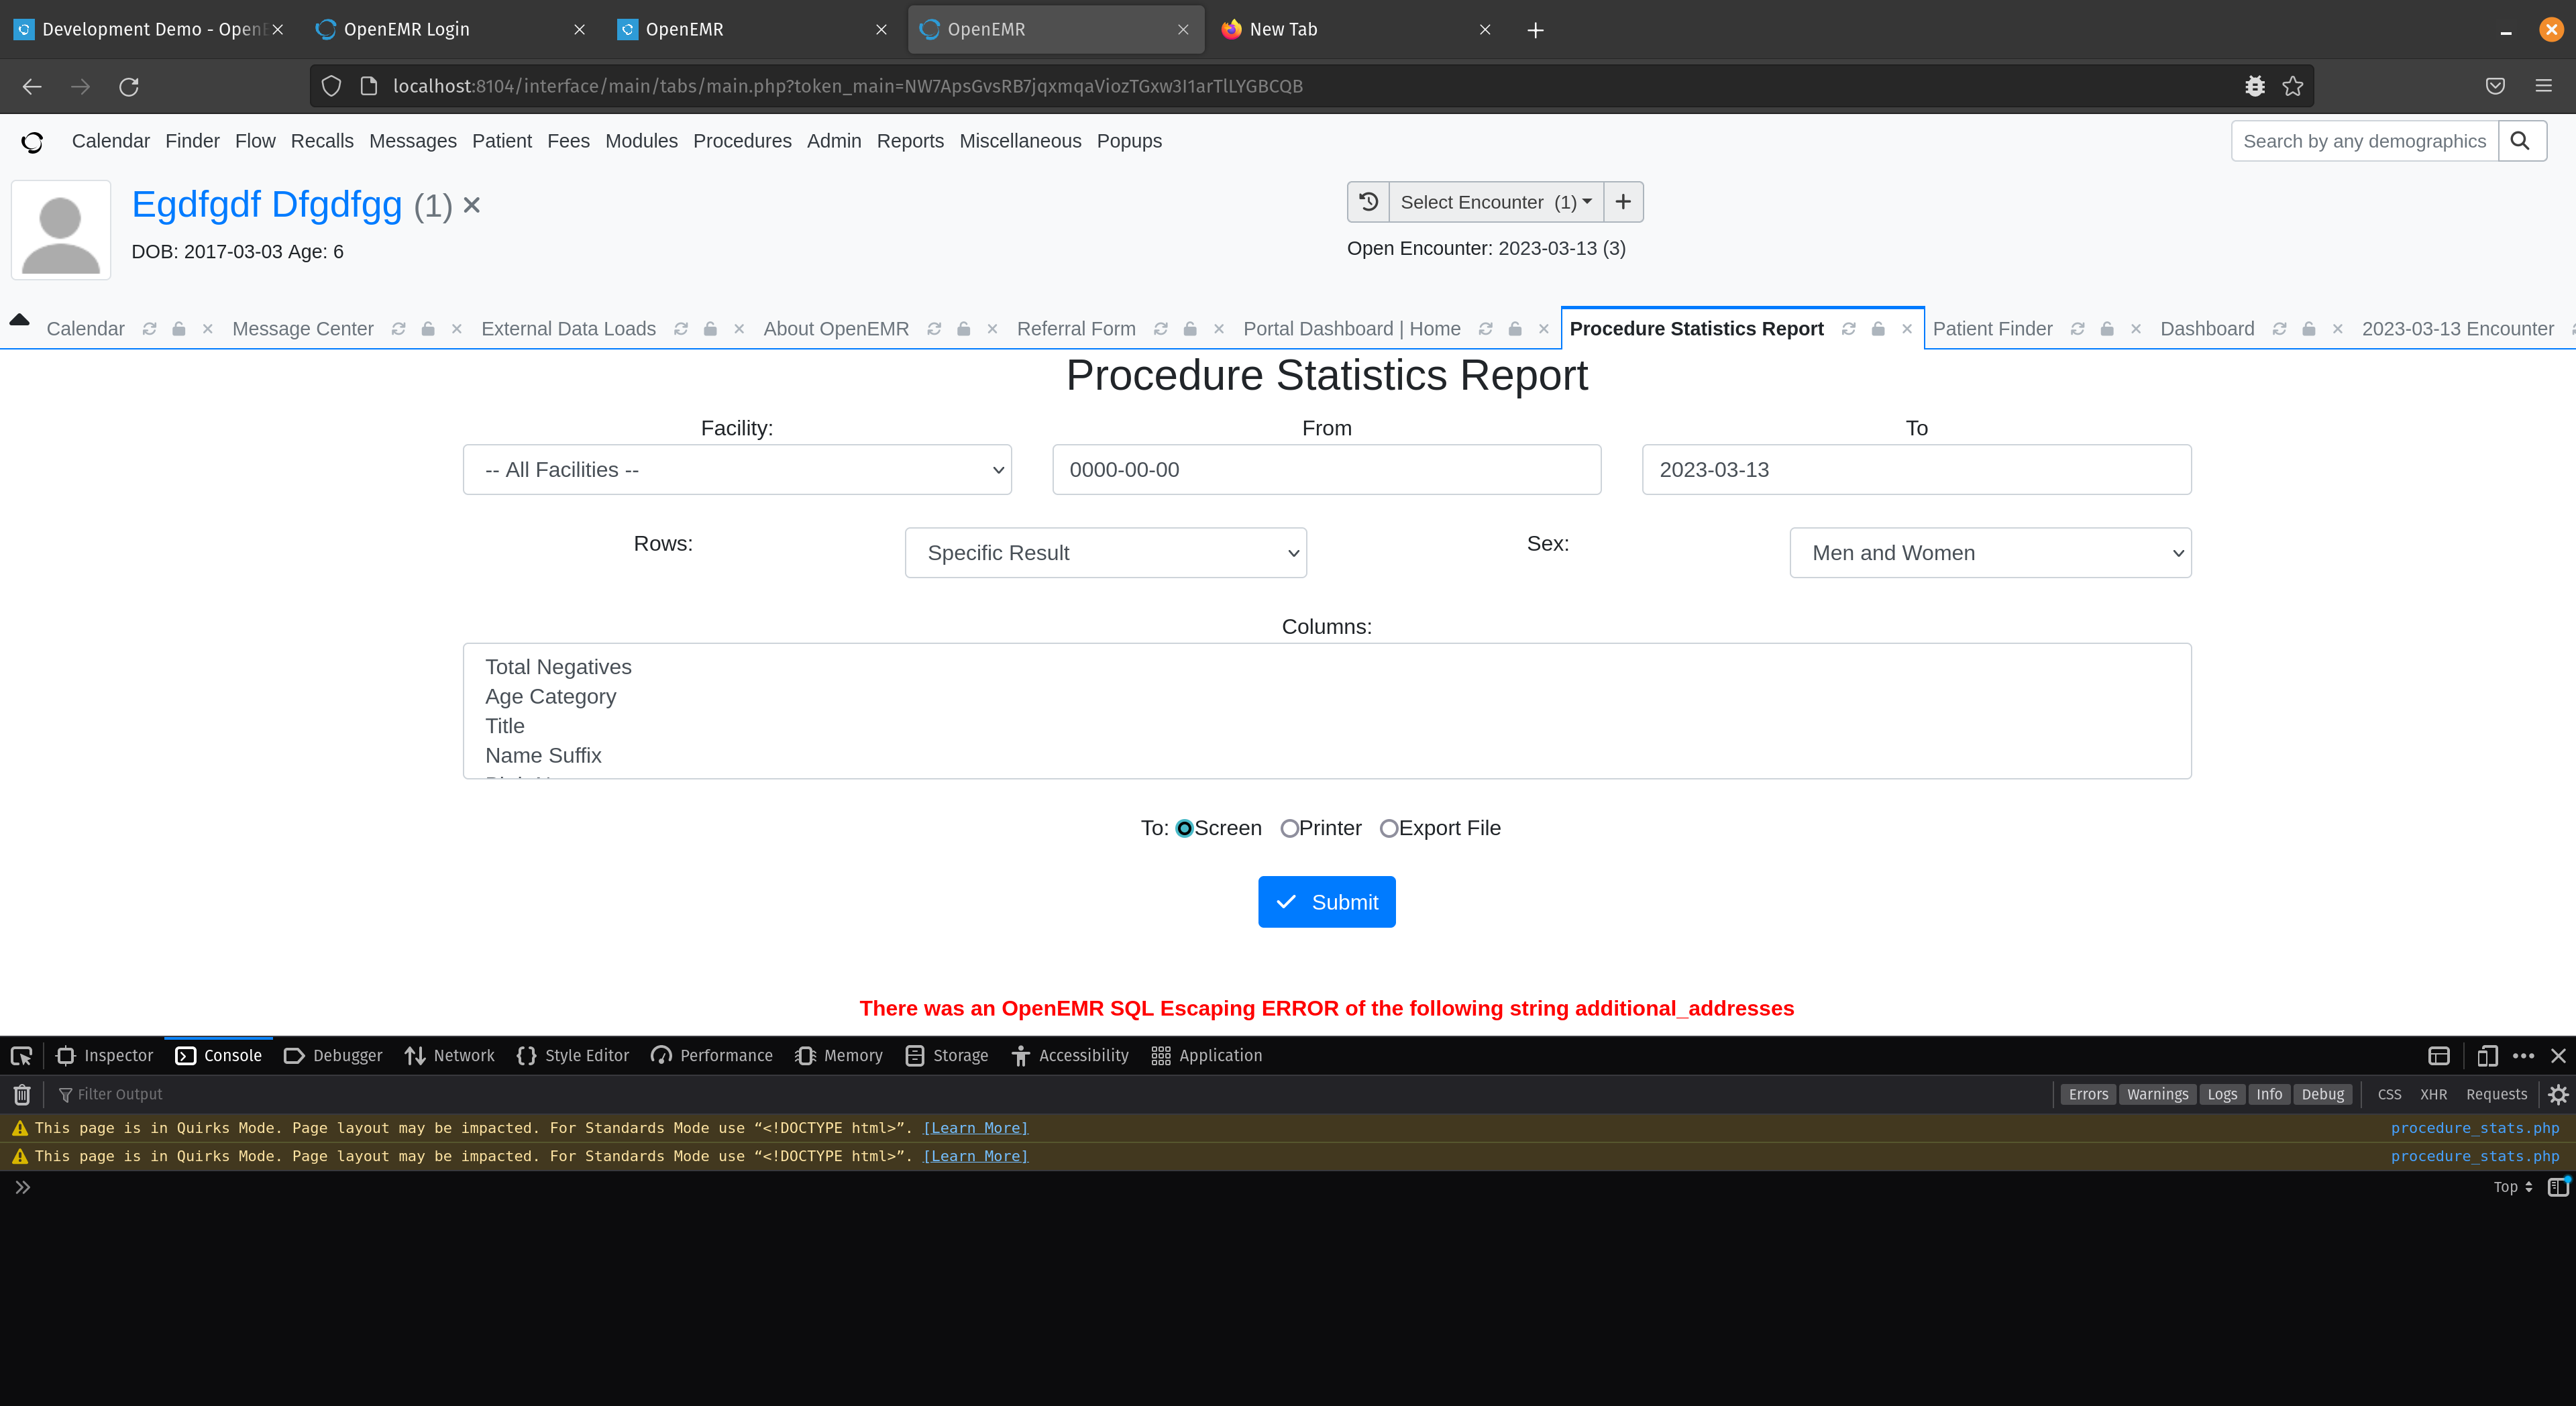Image resolution: width=2576 pixels, height=1406 pixels.
Task: Clear patient with X beside Egdfgdf Dfgdfgg
Action: (x=472, y=205)
